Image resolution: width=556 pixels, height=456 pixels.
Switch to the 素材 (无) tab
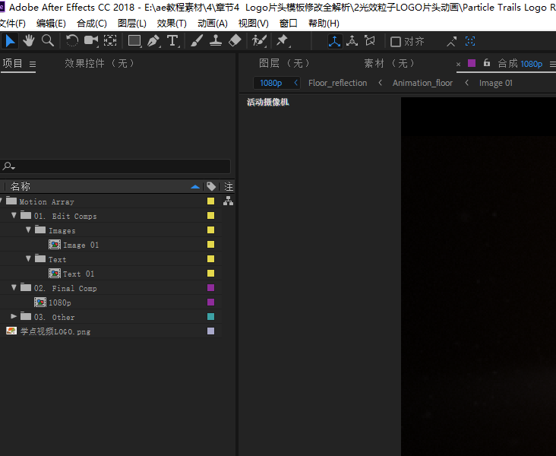pos(390,63)
